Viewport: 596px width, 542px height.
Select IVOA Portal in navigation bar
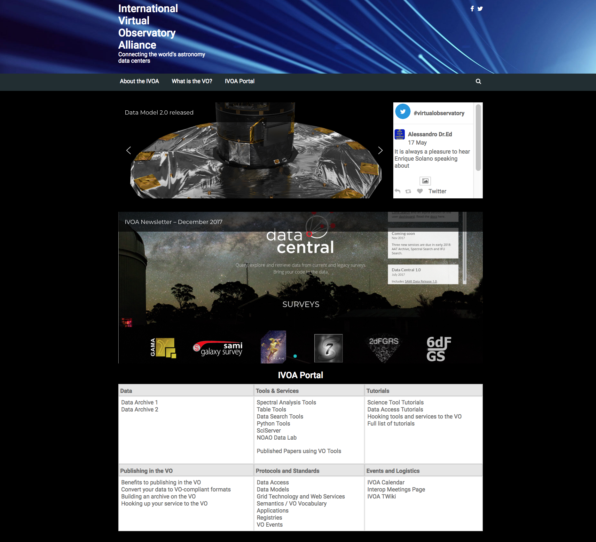tap(239, 81)
